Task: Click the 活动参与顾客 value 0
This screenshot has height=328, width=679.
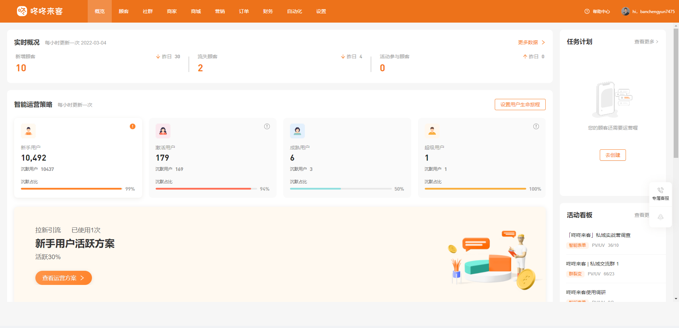Action: click(382, 68)
